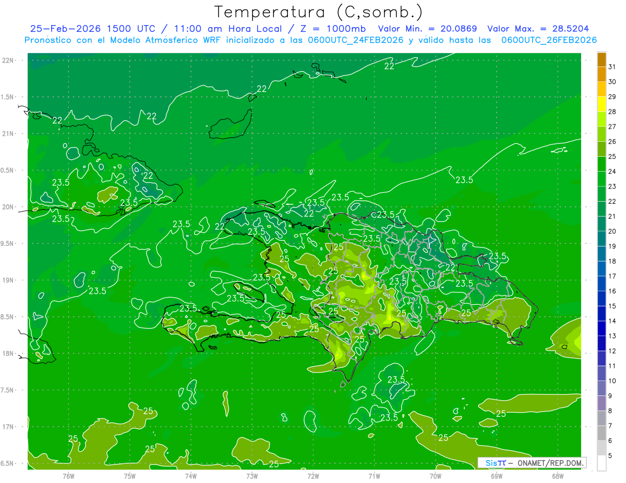Click the 68W longitude axis label

[558, 475]
